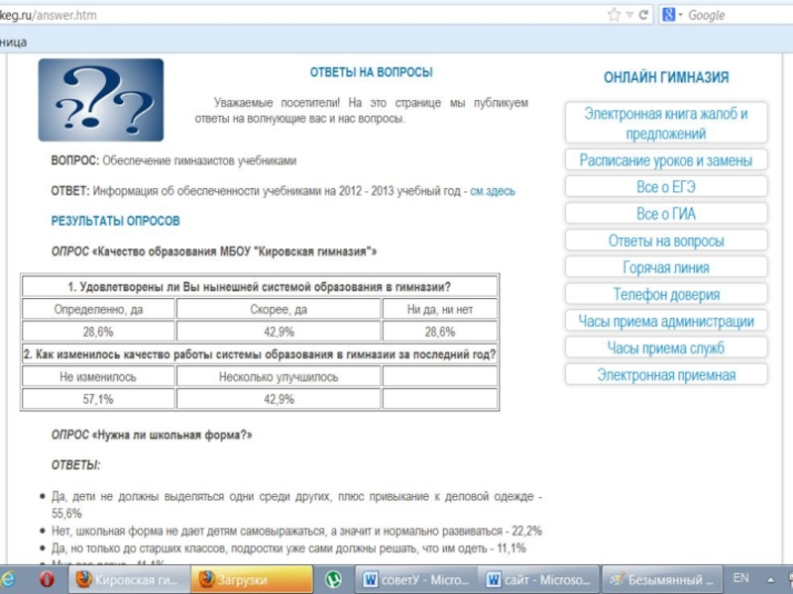Open 'Часы приема администрации'
The width and height of the screenshot is (793, 594).
[x=666, y=321]
